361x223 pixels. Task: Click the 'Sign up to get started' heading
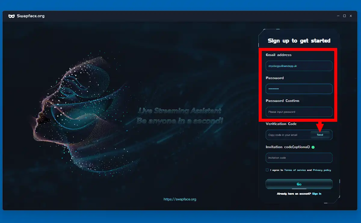pos(299,41)
